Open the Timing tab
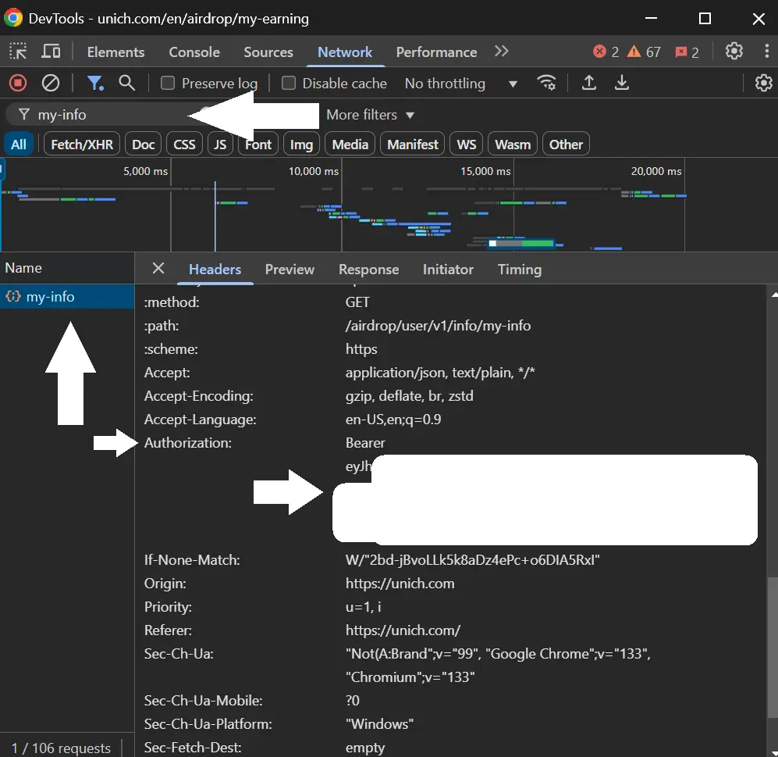The width and height of the screenshot is (778, 757). [520, 269]
